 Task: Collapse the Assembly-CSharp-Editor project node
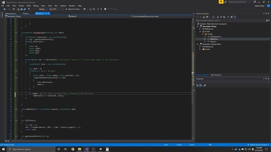[198, 44]
